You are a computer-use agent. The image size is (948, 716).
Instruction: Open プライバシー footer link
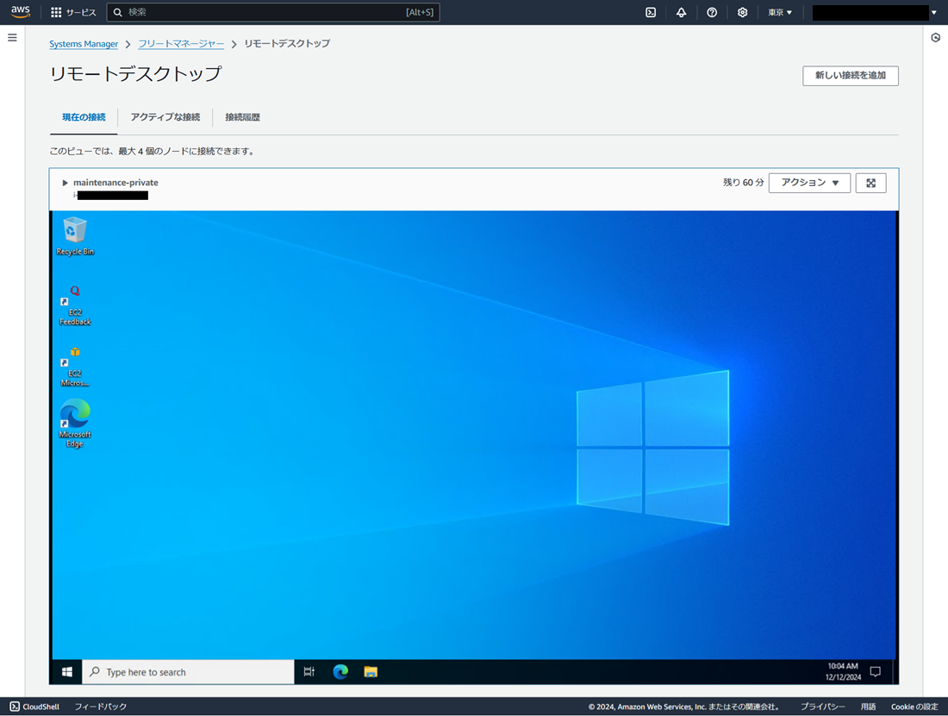coord(823,707)
